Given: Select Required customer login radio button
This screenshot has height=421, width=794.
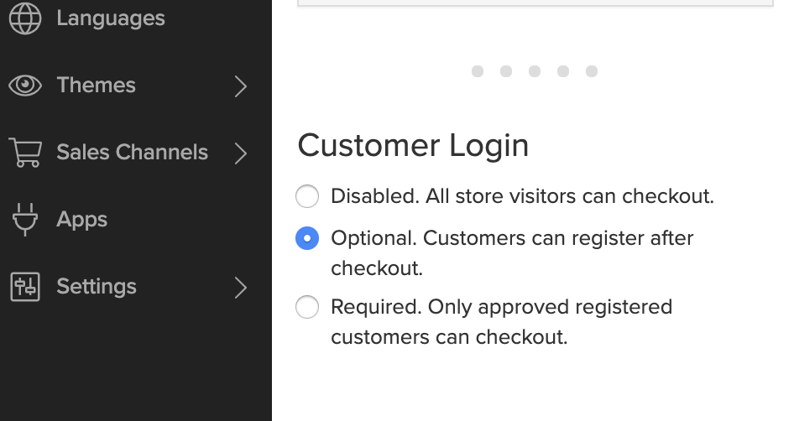Looking at the screenshot, I should pyautogui.click(x=307, y=307).
